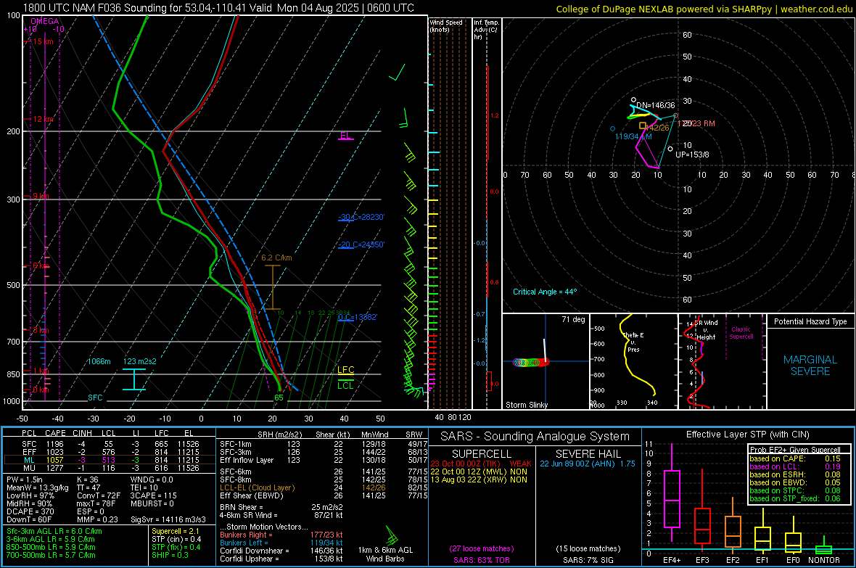This screenshot has height=568, width=856.
Task: Click the 'Theta-E v. Pres' panel label
Action: click(x=633, y=342)
